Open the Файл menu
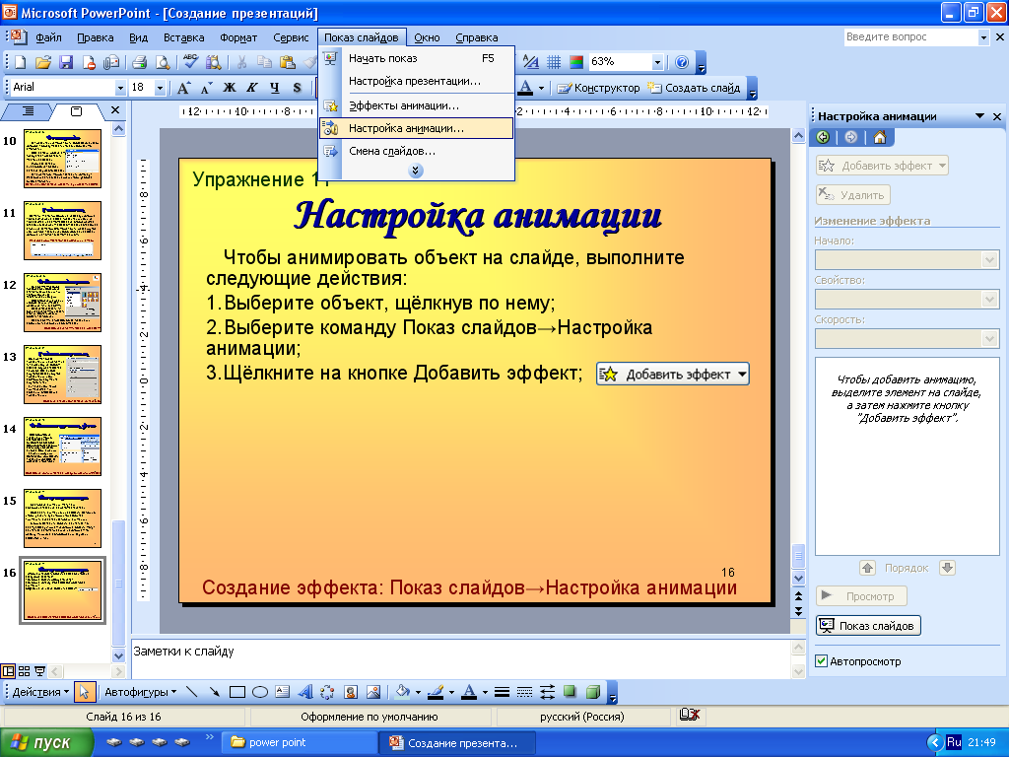 tap(48, 37)
